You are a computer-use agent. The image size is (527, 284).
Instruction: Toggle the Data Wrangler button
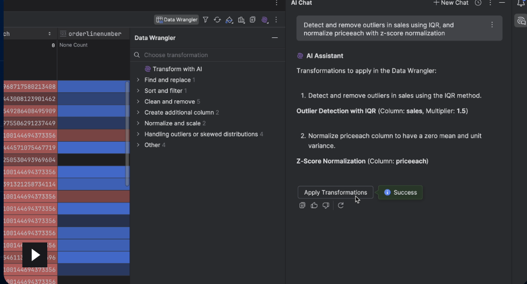(x=177, y=20)
